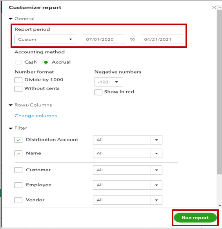This screenshot has width=222, height=229.
Task: Click the Run report button
Action: (x=195, y=218)
